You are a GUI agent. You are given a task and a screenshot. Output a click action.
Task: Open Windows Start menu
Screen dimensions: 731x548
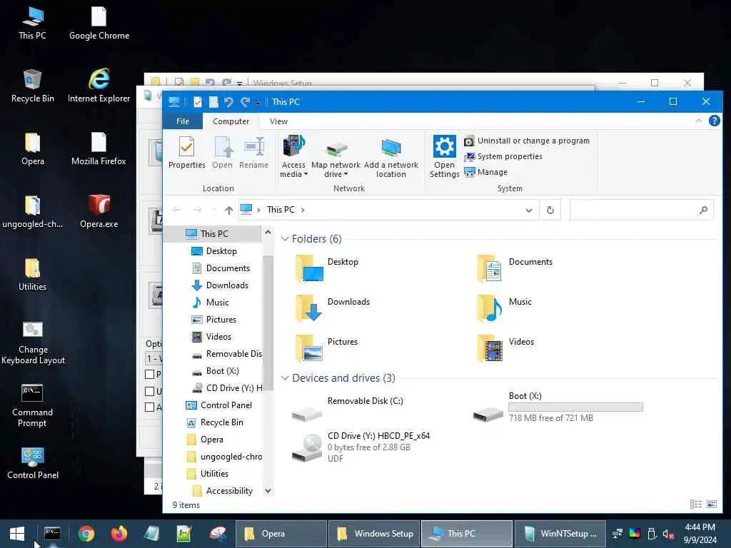click(17, 534)
